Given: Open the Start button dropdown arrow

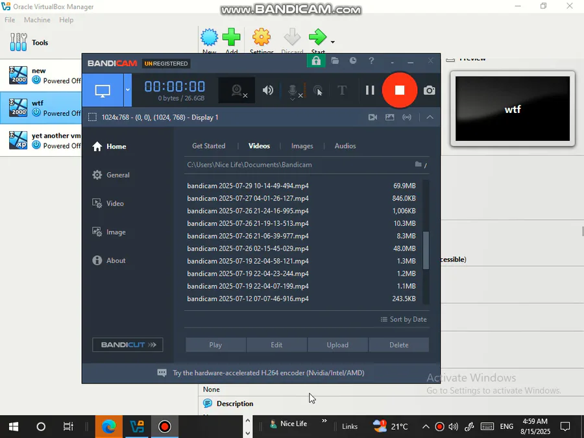Looking at the screenshot, I should 333,42.
